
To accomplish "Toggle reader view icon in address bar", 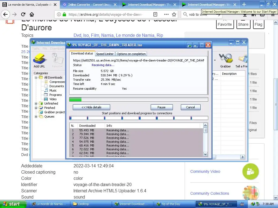I will point(155,14).
